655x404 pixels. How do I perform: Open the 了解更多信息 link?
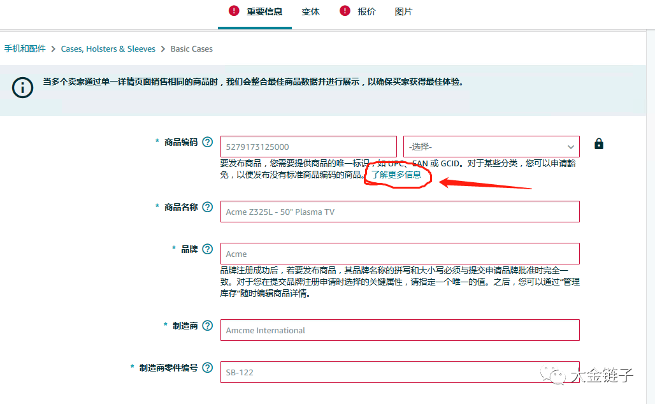[x=396, y=175]
